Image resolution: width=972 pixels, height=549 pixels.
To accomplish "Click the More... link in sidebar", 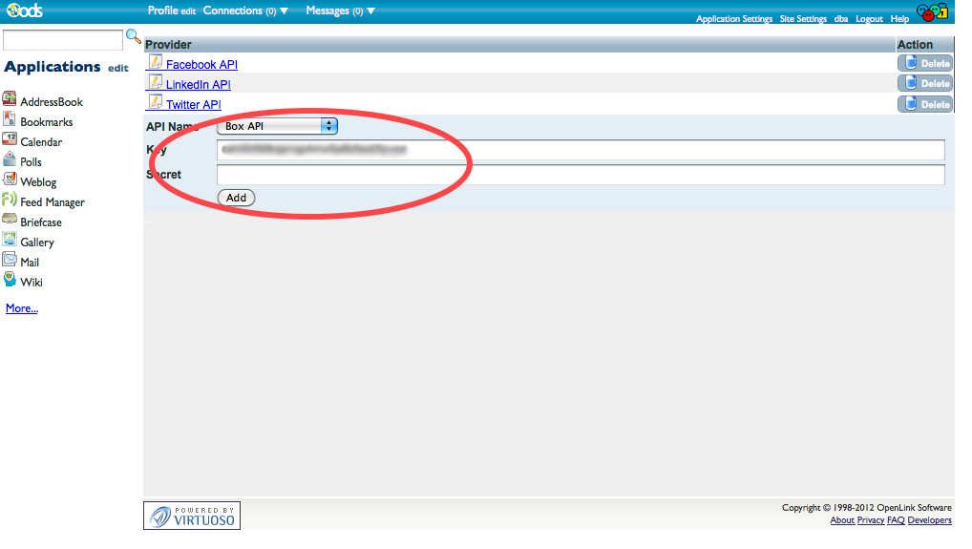I will click(22, 308).
